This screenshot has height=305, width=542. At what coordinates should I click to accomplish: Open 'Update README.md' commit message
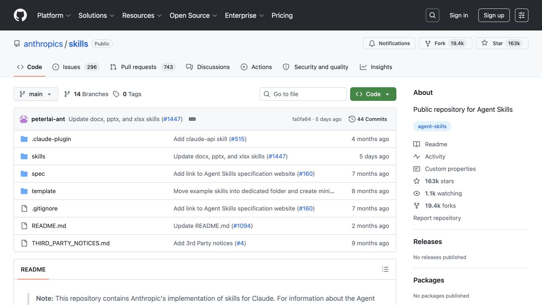click(x=202, y=226)
